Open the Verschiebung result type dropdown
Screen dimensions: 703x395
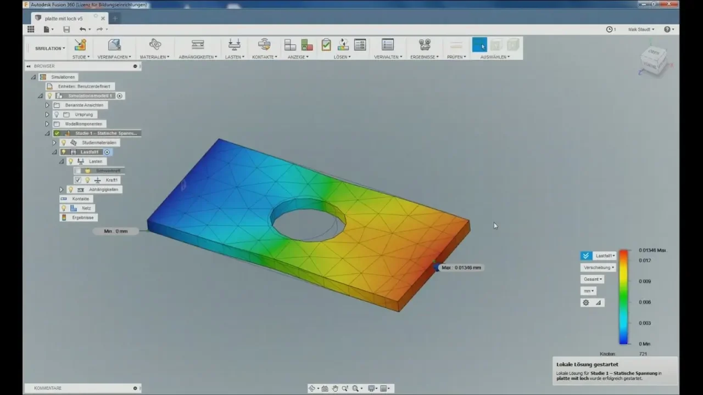pyautogui.click(x=599, y=268)
